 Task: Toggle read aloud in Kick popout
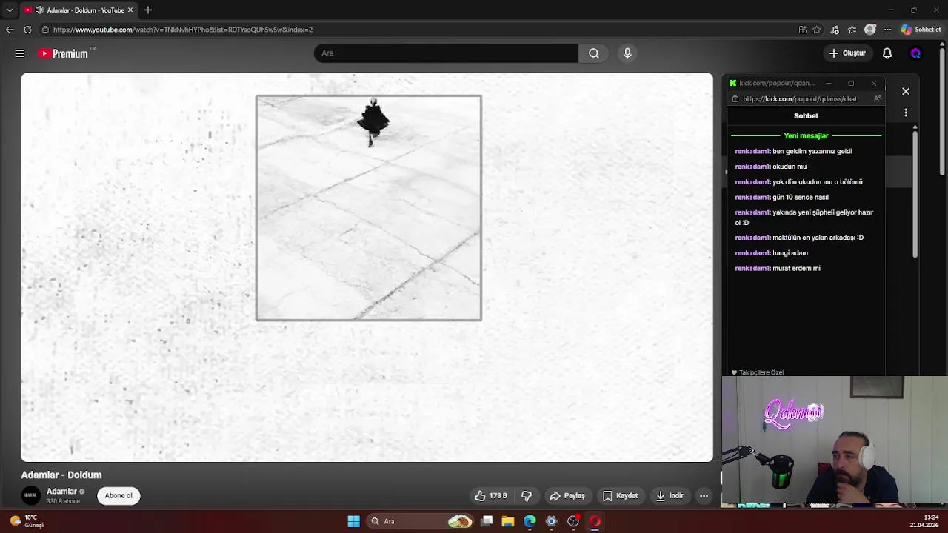pyautogui.click(x=878, y=98)
